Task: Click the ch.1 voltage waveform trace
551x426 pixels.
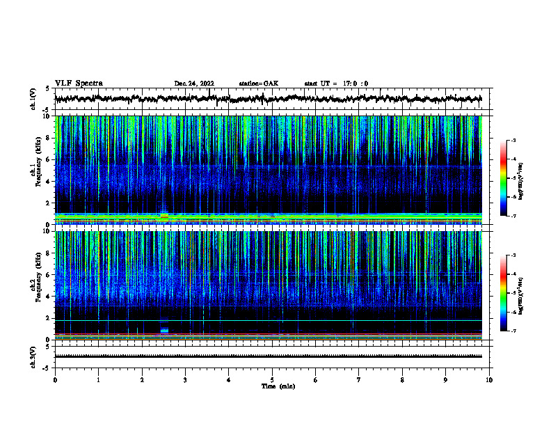Action: coord(268,99)
